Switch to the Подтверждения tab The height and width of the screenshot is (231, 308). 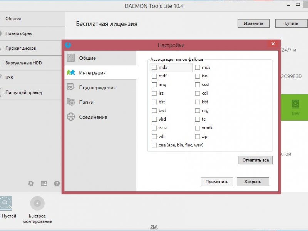(100, 87)
